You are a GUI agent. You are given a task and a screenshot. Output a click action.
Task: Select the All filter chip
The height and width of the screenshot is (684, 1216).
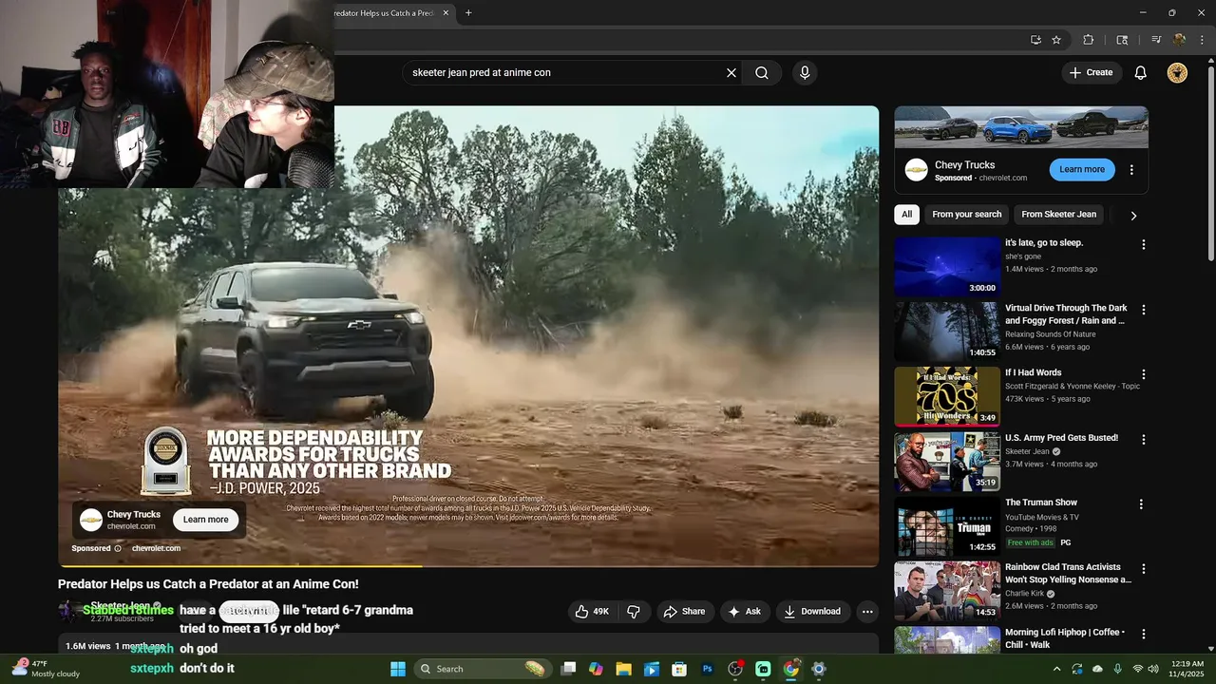[906, 215]
